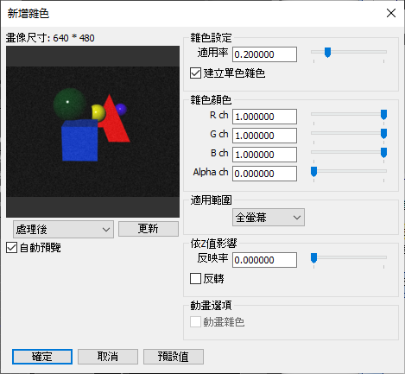405x374 pixels.
Task: Open the 處理後 preview mode dropdown
Action: pos(63,230)
